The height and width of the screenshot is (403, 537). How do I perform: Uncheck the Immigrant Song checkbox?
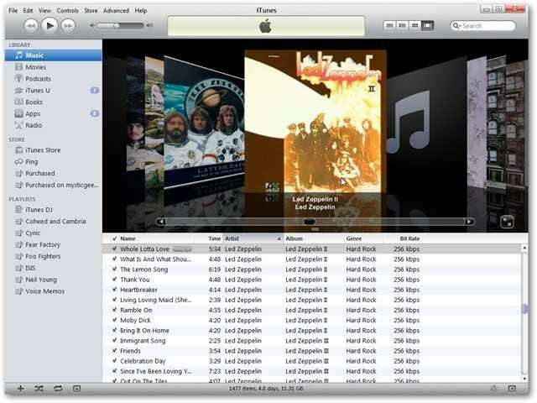point(114,341)
